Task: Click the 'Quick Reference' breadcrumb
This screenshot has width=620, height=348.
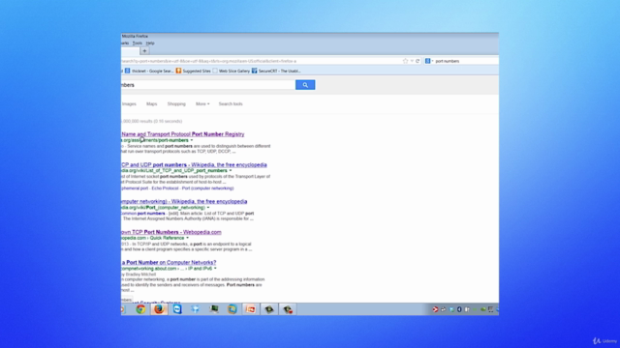Action: click(x=168, y=238)
